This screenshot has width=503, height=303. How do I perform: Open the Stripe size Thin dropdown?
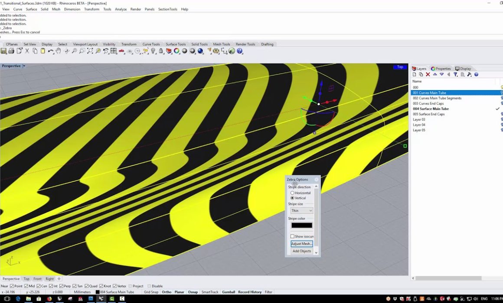pos(301,210)
